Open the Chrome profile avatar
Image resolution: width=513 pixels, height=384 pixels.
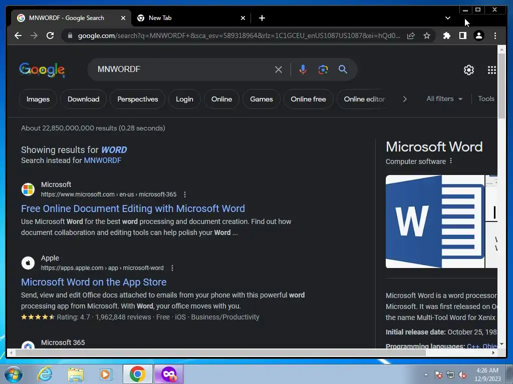478,35
